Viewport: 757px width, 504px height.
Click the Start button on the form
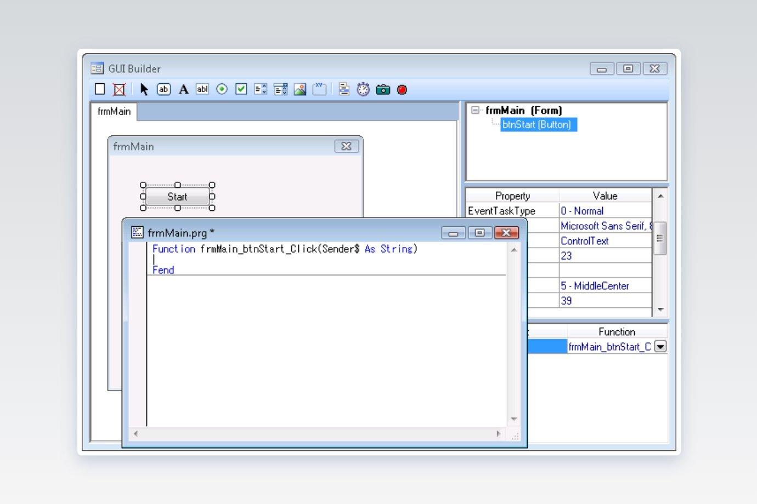[x=177, y=197]
